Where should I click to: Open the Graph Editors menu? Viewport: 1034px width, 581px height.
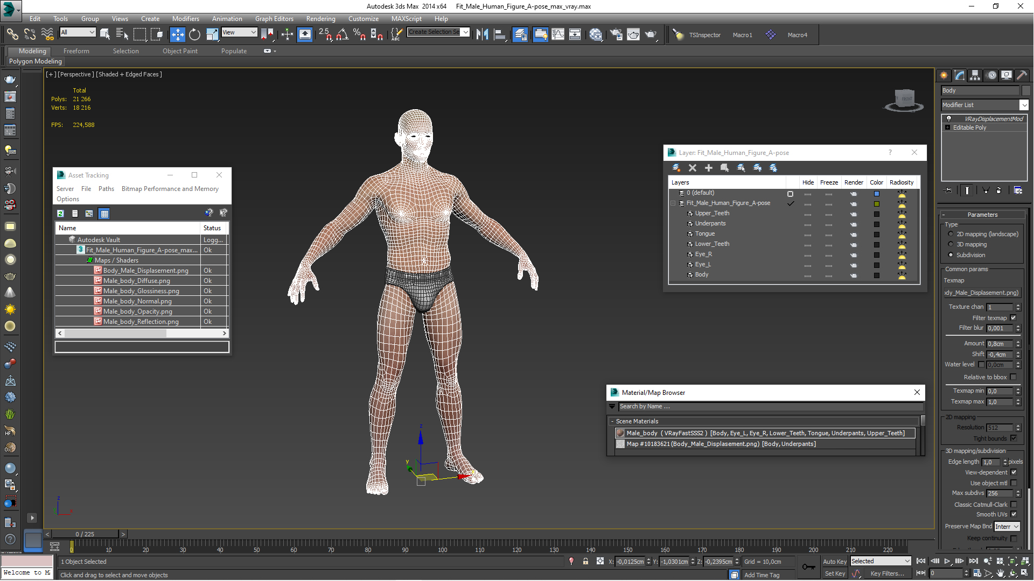pos(274,19)
